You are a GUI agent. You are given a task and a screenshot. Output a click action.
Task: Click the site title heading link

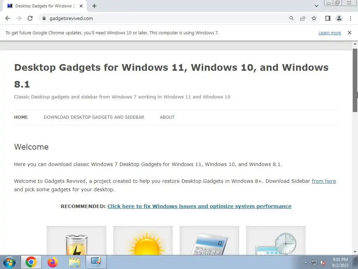pos(171,76)
